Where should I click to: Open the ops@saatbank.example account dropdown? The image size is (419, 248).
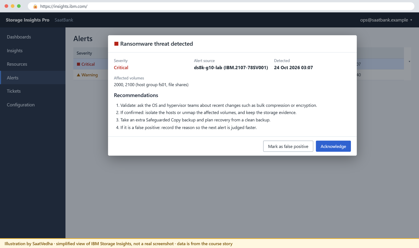[386, 20]
